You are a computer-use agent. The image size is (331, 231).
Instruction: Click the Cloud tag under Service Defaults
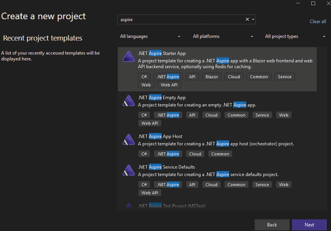click(x=211, y=185)
